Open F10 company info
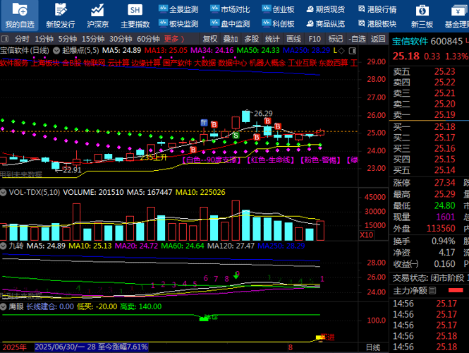The width and height of the screenshot is (469, 353). point(315,39)
